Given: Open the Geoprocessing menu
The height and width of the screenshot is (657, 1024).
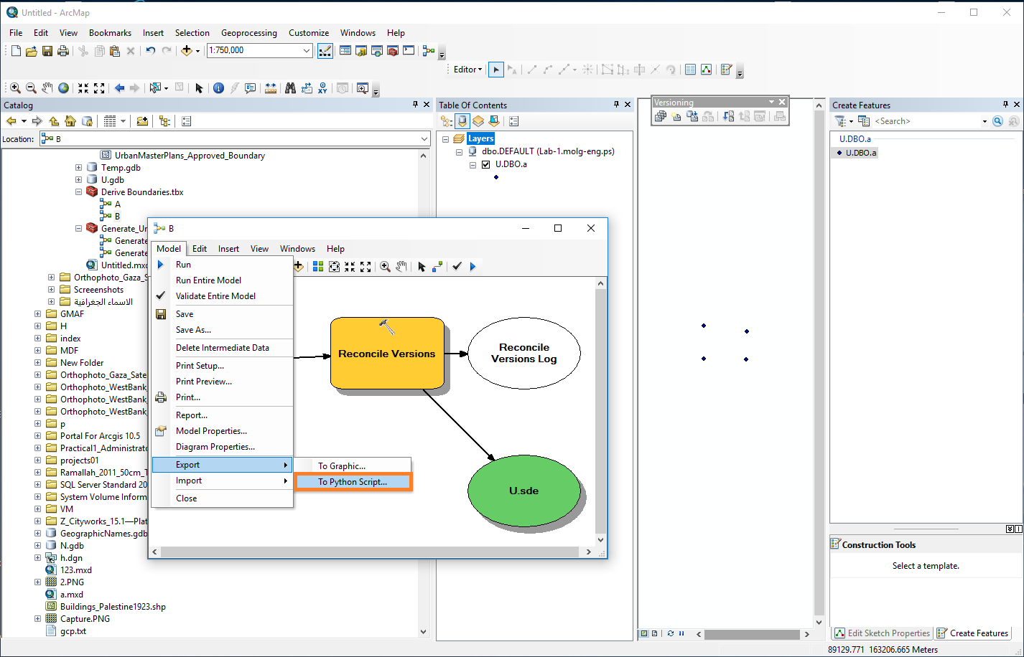Looking at the screenshot, I should 248,33.
